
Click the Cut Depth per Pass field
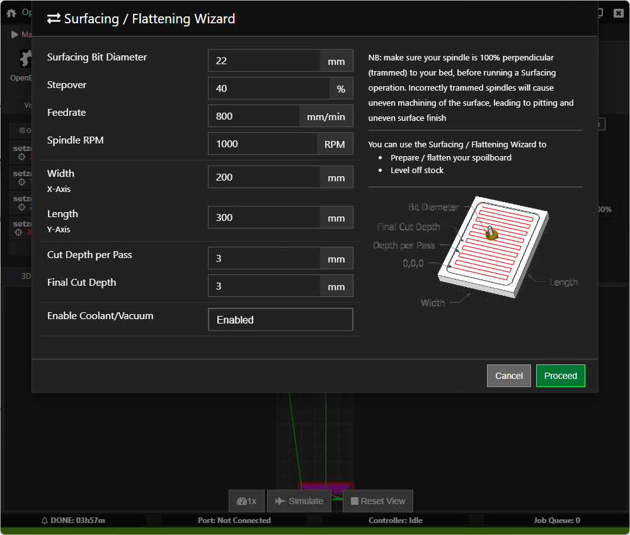pos(264,259)
